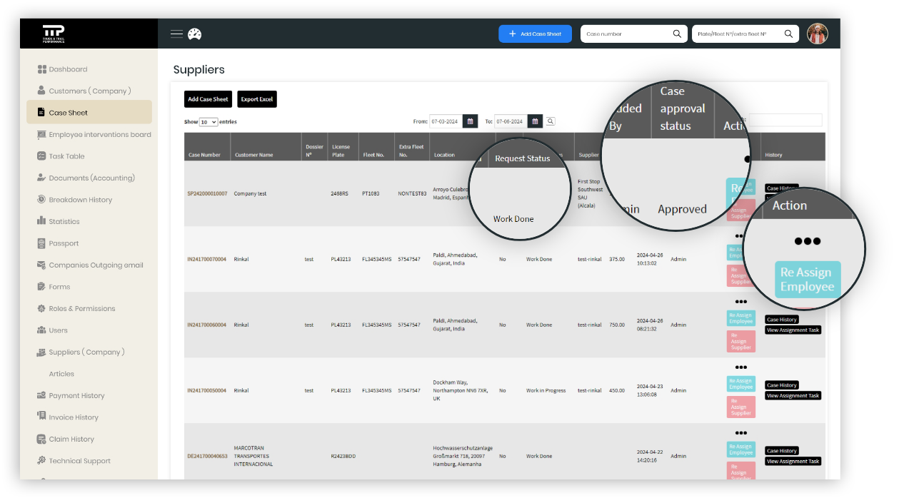Click the Case number search field
The width and height of the screenshot is (904, 498).
pyautogui.click(x=625, y=34)
